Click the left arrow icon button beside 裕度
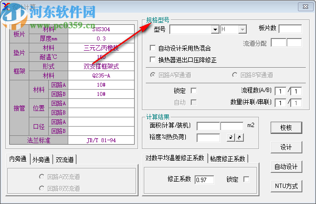316x204 pixels. (x=231, y=137)
